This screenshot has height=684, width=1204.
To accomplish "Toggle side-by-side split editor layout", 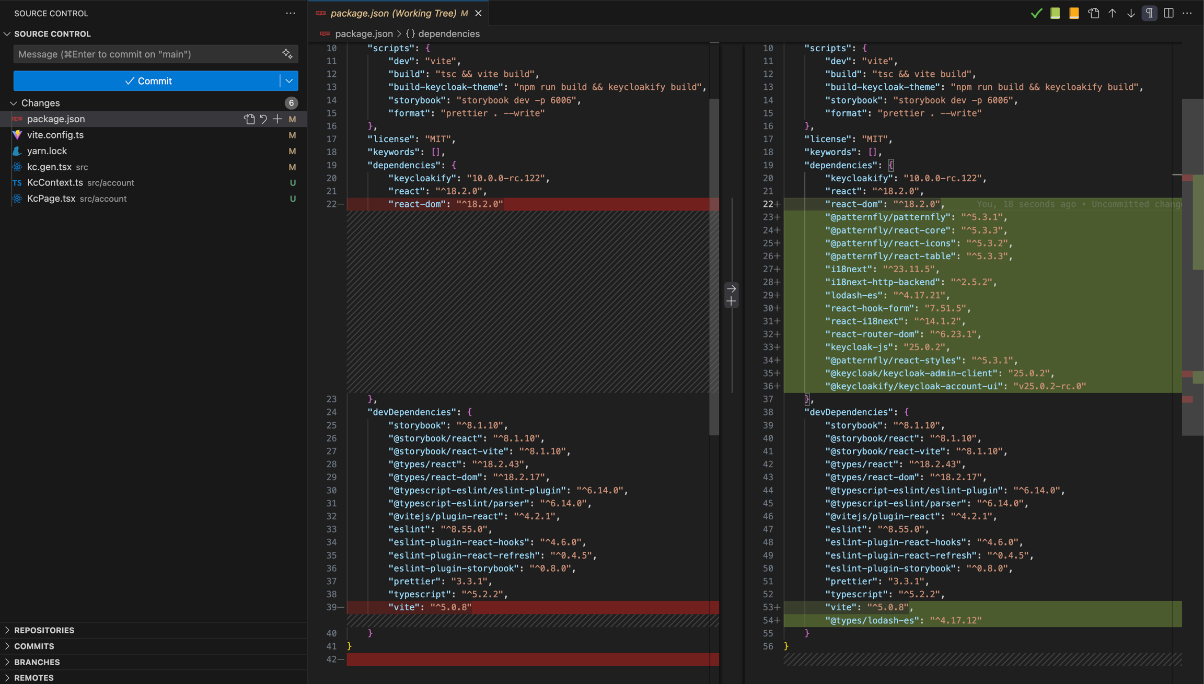I will (x=1168, y=14).
